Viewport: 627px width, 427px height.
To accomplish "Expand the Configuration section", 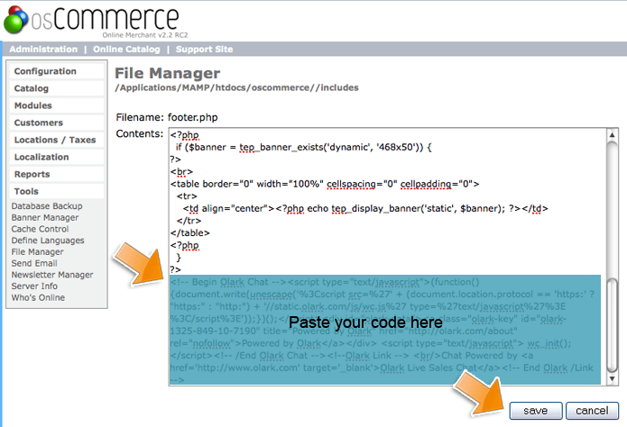I will [x=45, y=71].
